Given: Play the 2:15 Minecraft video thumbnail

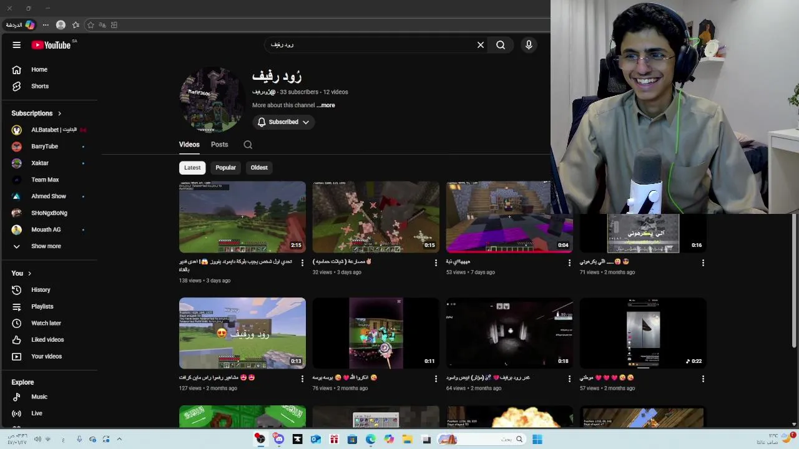Looking at the screenshot, I should pos(242,217).
